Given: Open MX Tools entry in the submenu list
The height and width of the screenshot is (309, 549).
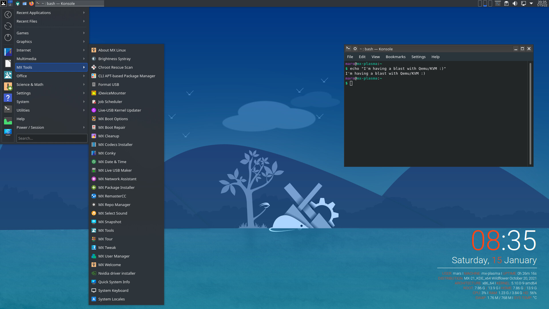Looking at the screenshot, I should (x=126, y=230).
